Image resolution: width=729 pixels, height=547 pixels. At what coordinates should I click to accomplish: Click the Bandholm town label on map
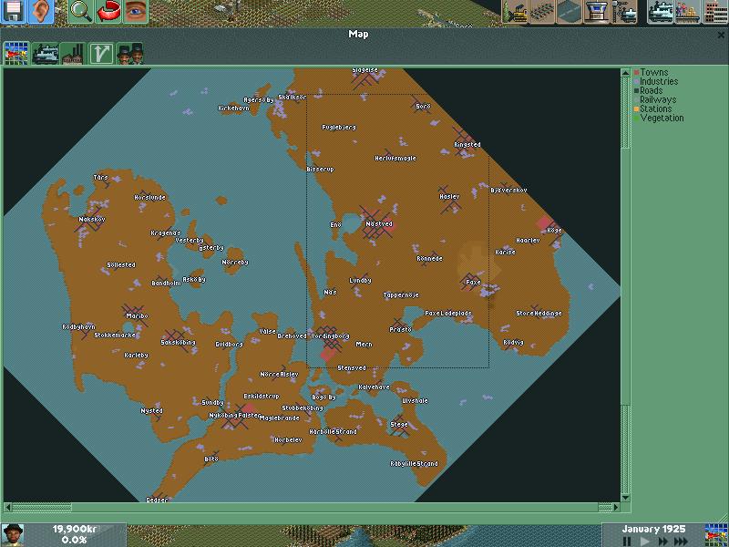166,283
